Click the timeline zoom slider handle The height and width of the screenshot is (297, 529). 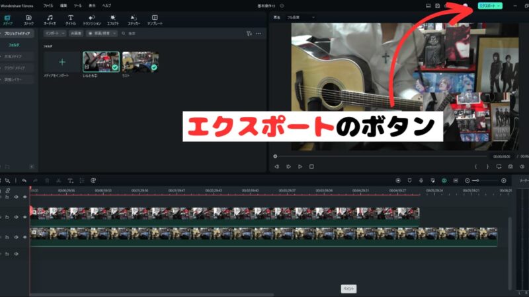[477, 181]
